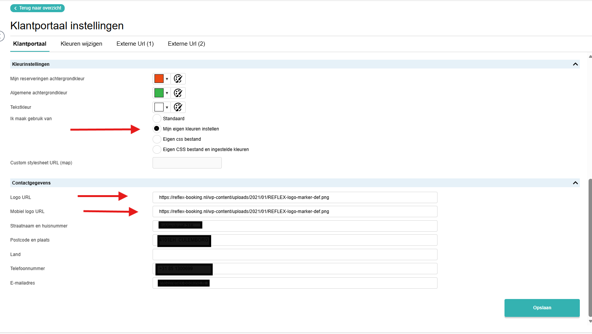Select the Standaard radio option

(x=157, y=119)
